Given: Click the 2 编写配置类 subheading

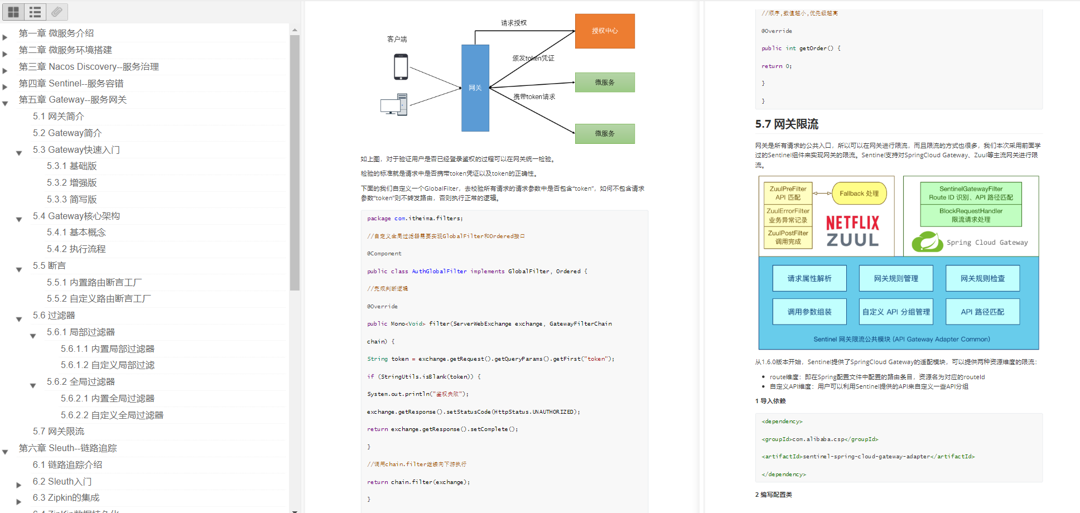Looking at the screenshot, I should [773, 495].
